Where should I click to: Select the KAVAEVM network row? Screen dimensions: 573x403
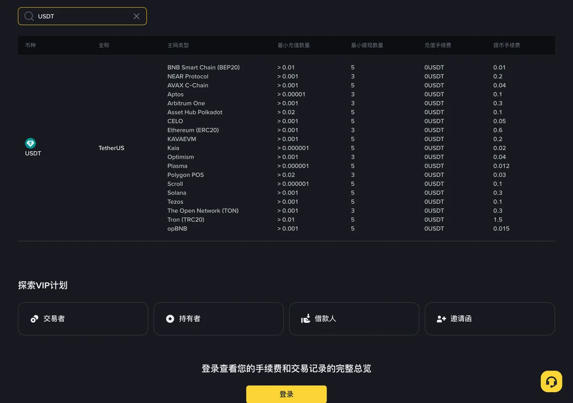181,139
